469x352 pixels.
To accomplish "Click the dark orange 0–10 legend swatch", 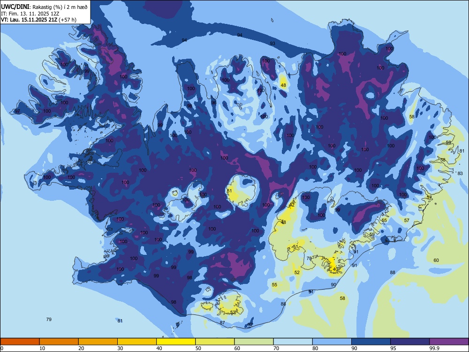I will [20, 342].
